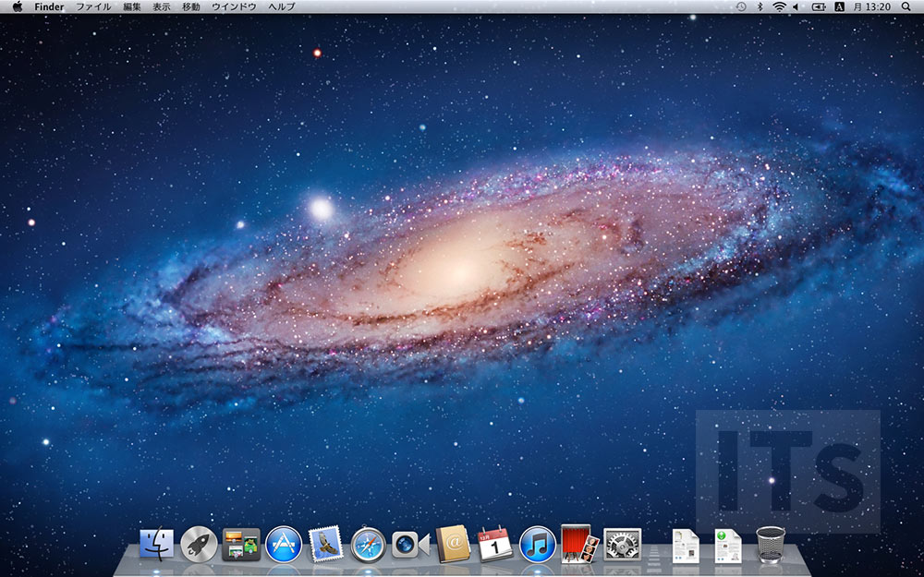This screenshot has width=924, height=577.
Task: Launch the Mail application
Action: 325,545
